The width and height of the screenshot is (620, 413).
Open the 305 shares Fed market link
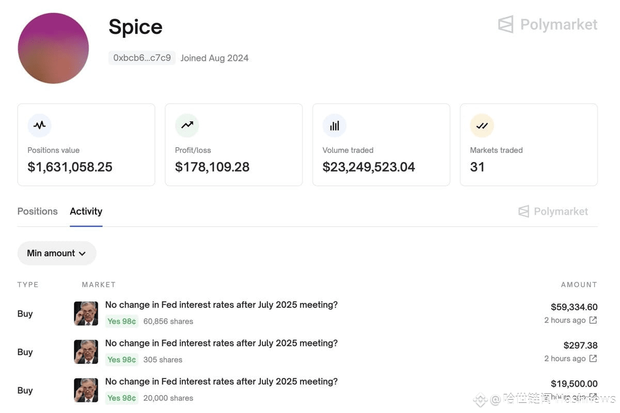point(221,343)
